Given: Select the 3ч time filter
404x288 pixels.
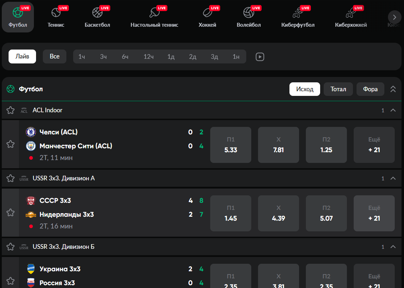Looking at the screenshot, I should [103, 57].
